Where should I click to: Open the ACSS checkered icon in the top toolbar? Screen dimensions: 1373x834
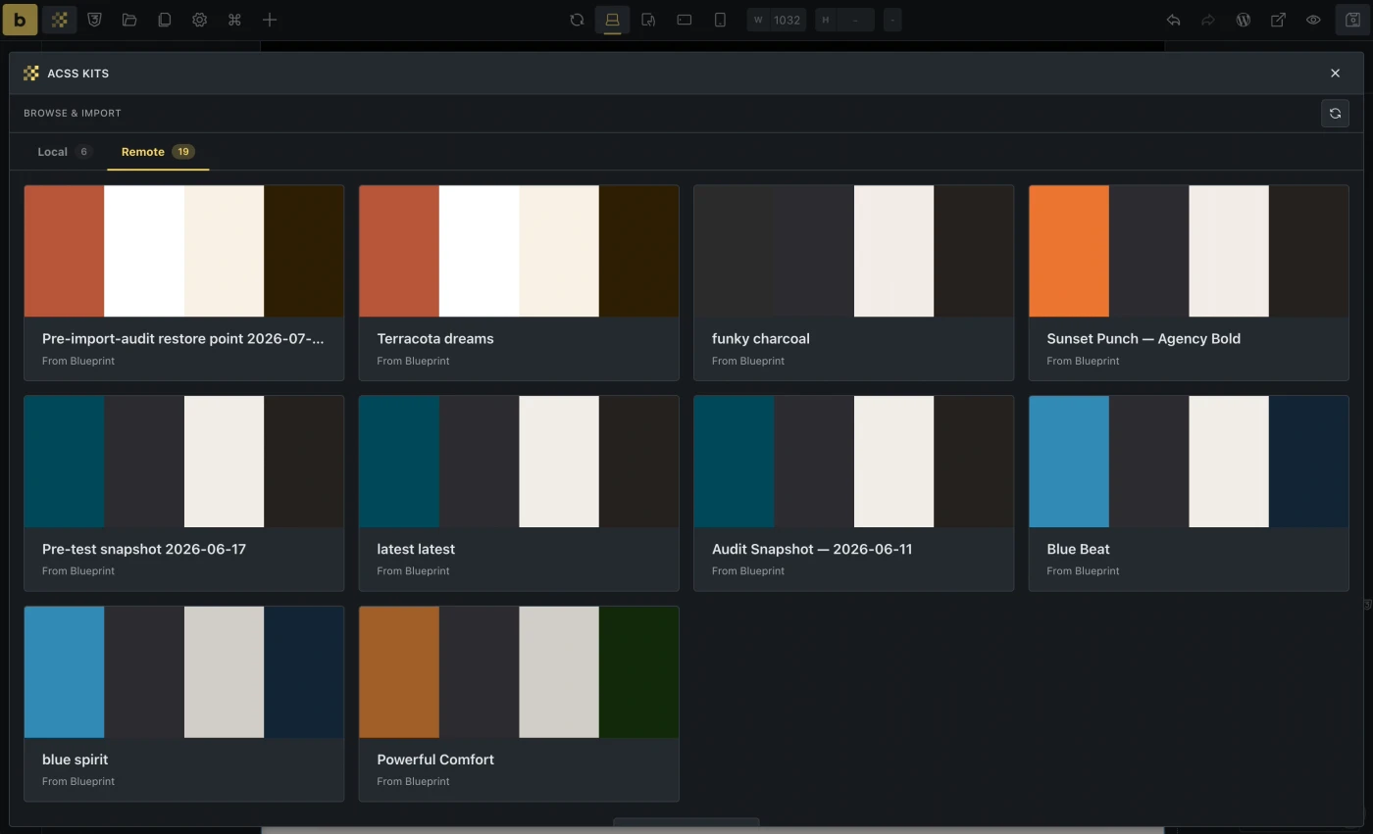(x=60, y=20)
